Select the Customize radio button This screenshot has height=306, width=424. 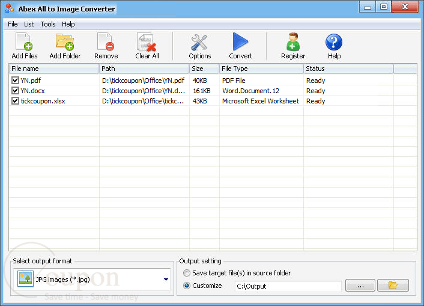tap(187, 286)
